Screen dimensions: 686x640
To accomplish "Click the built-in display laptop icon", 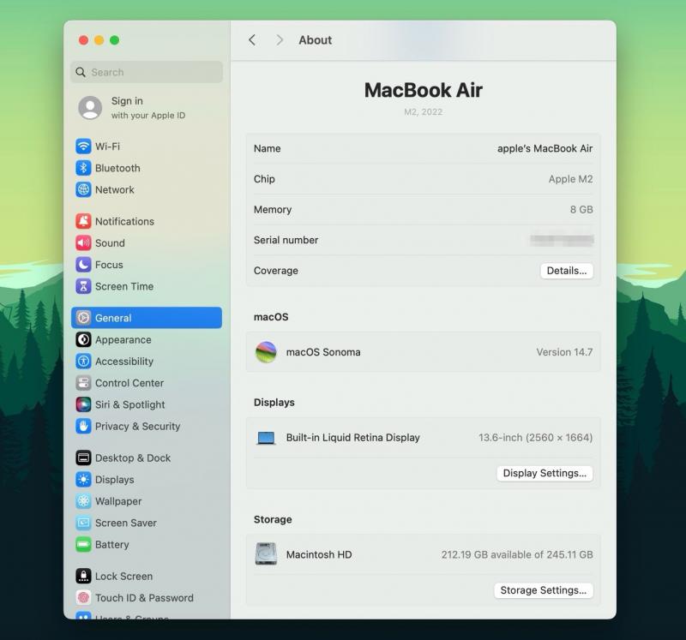I will click(266, 438).
